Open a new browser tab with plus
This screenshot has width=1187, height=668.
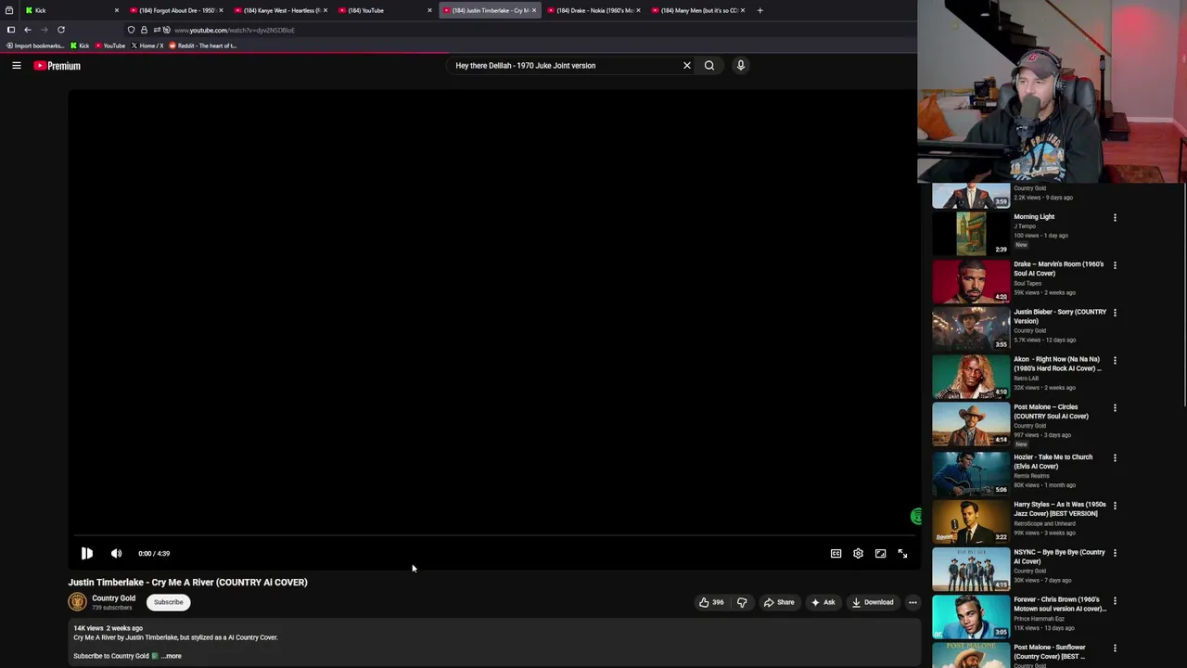[759, 10]
